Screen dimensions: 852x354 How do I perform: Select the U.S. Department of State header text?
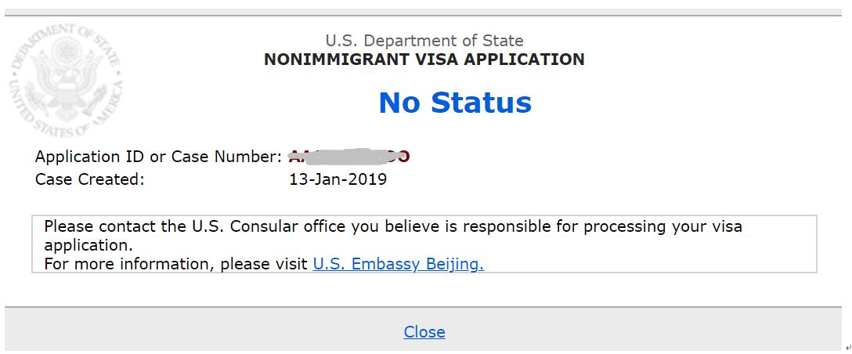coord(424,41)
